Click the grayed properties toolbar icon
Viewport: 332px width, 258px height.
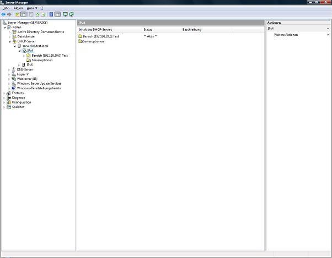[x=31, y=14]
